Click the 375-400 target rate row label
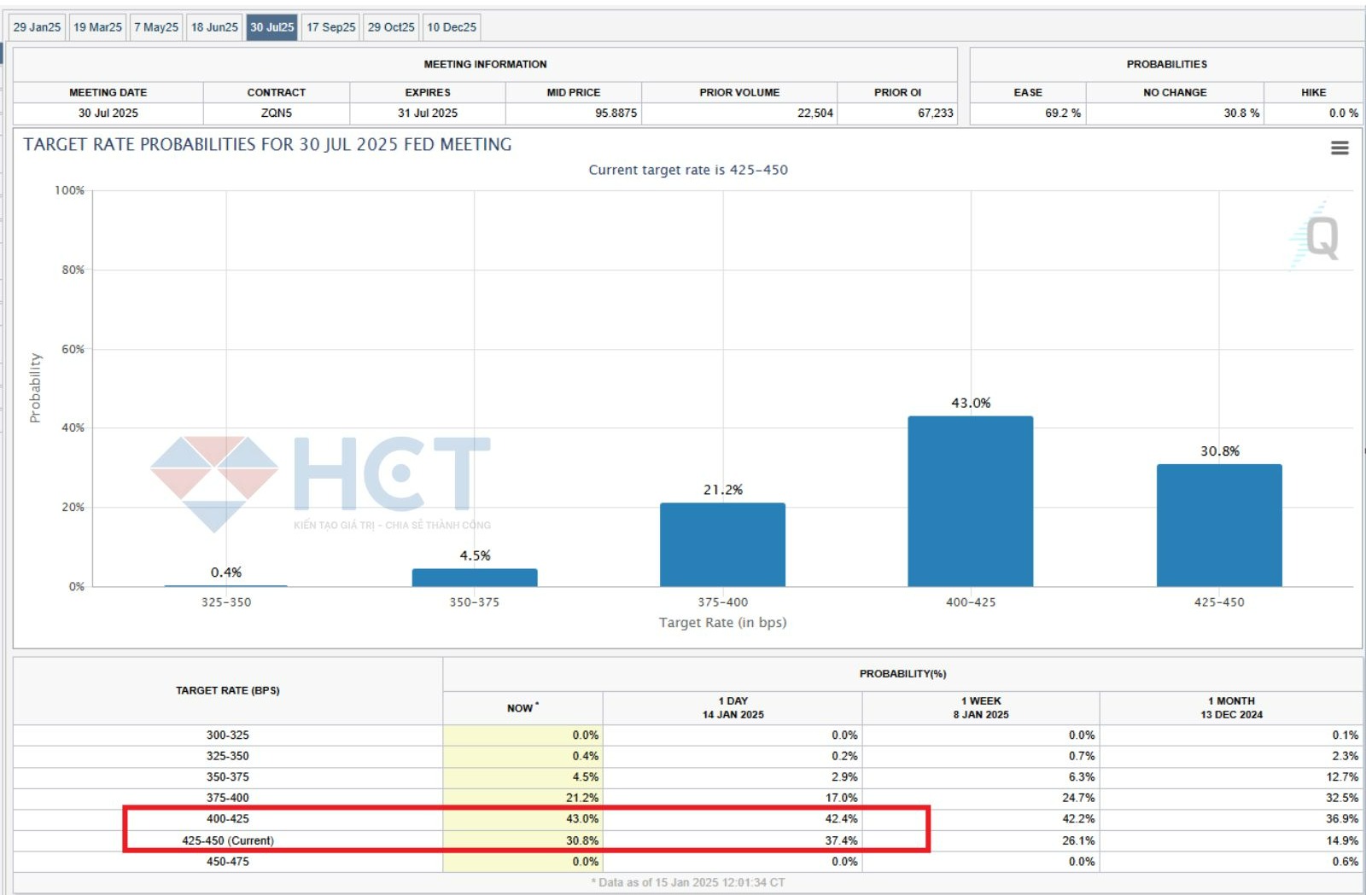The height and width of the screenshot is (895, 1366). [x=228, y=798]
